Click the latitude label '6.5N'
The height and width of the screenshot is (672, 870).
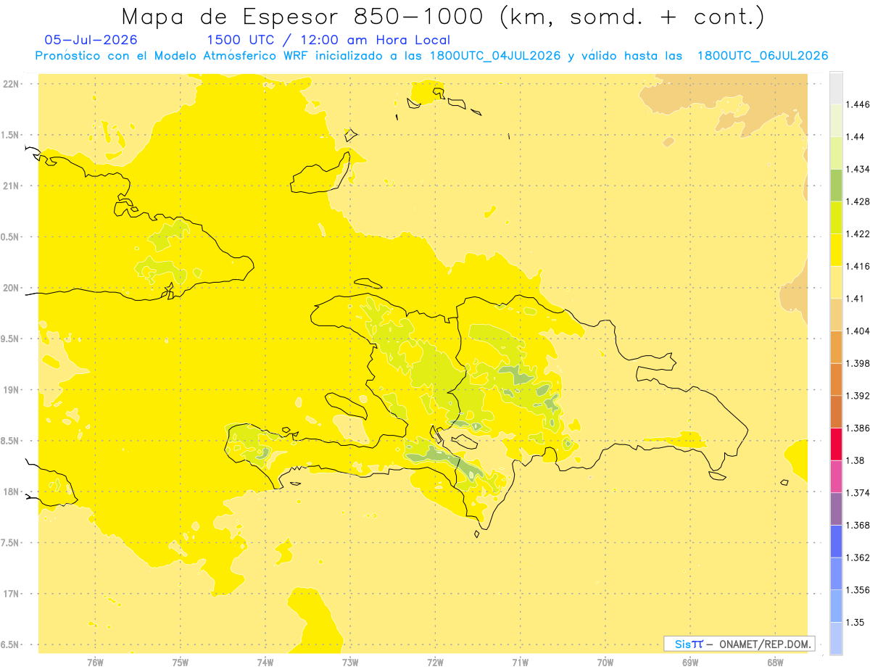coord(11,644)
